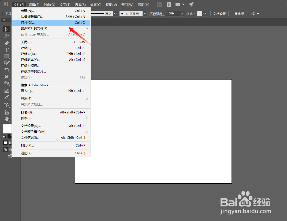Click the Arrange Documents icon
The width and height of the screenshot is (287, 221).
pos(178,4)
